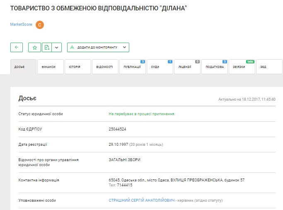Screen dimensions: 283x210
Task: Select the ЗЕД tab
Action: pos(268,67)
